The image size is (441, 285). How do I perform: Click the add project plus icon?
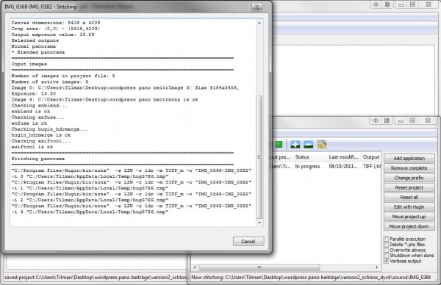295,145
